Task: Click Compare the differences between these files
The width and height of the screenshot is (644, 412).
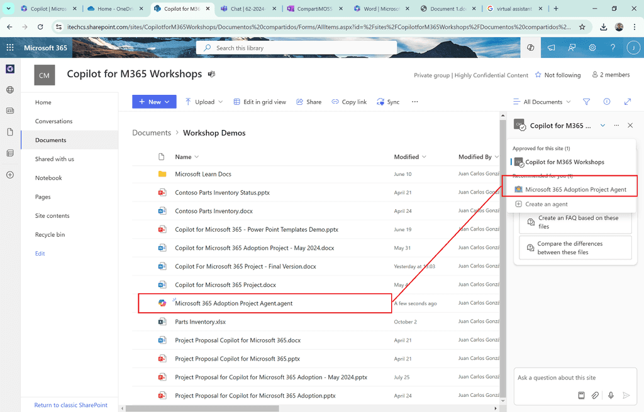Action: [575, 247]
